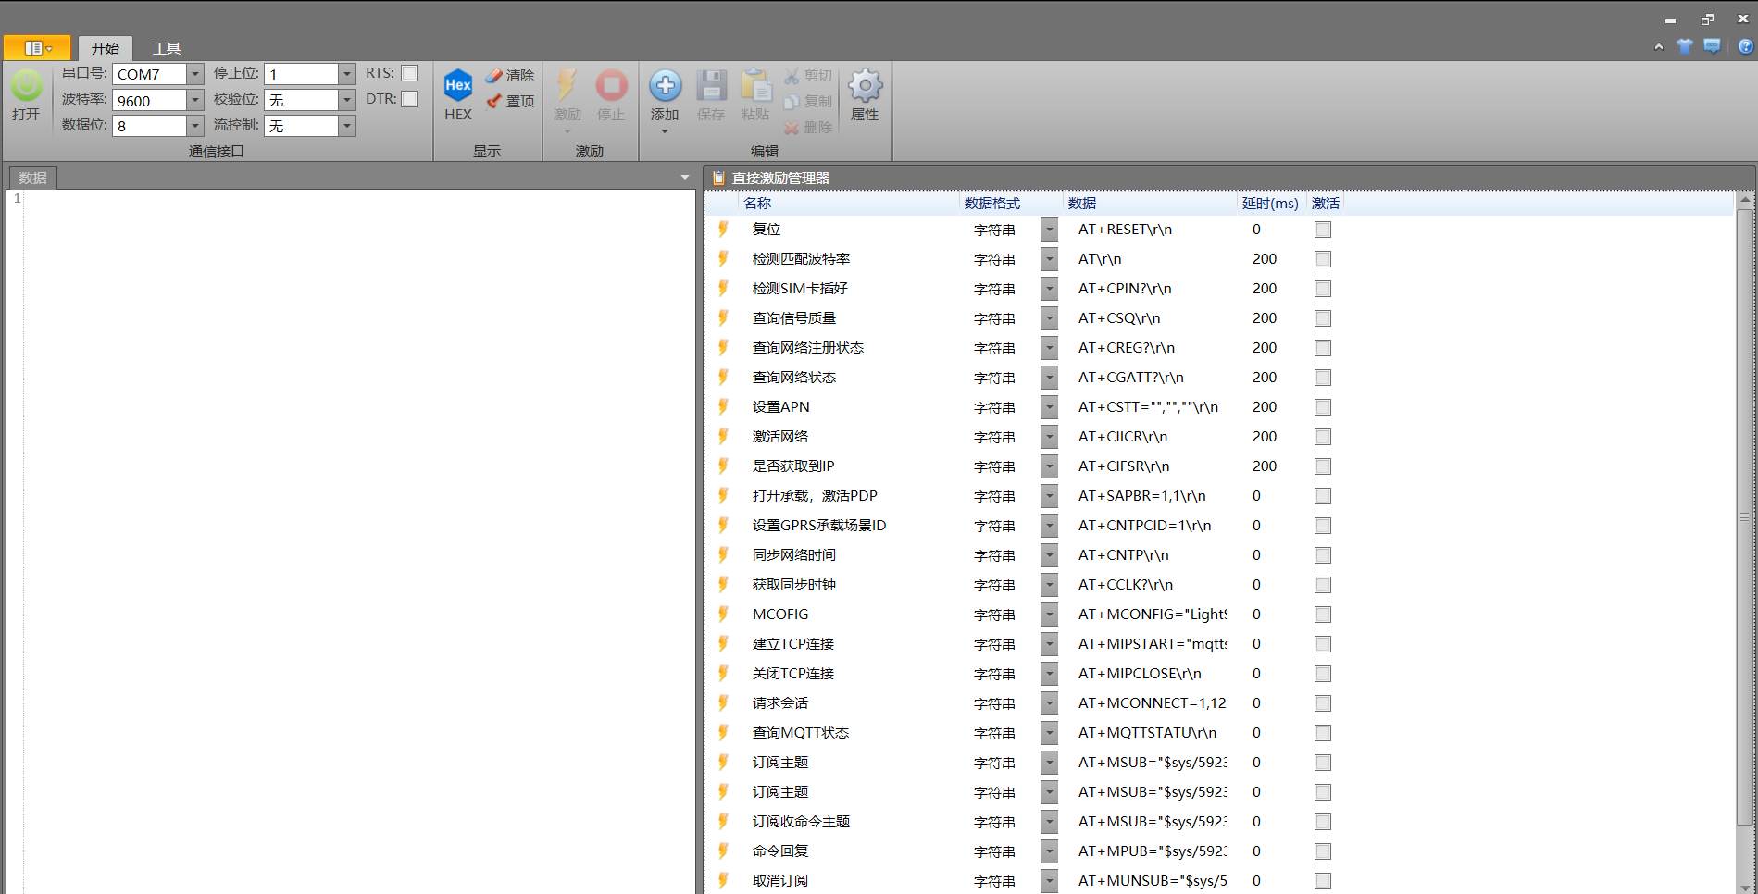
Task: Open the baud rate 9600 dropdown
Action: (x=195, y=100)
